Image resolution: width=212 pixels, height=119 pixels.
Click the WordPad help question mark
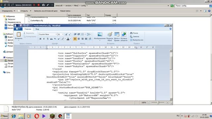point(171,29)
